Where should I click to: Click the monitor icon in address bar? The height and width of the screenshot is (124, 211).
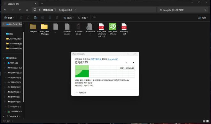[x=35, y=10]
